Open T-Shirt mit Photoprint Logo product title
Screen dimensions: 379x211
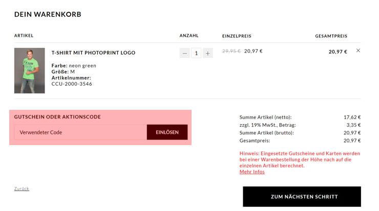(93, 53)
